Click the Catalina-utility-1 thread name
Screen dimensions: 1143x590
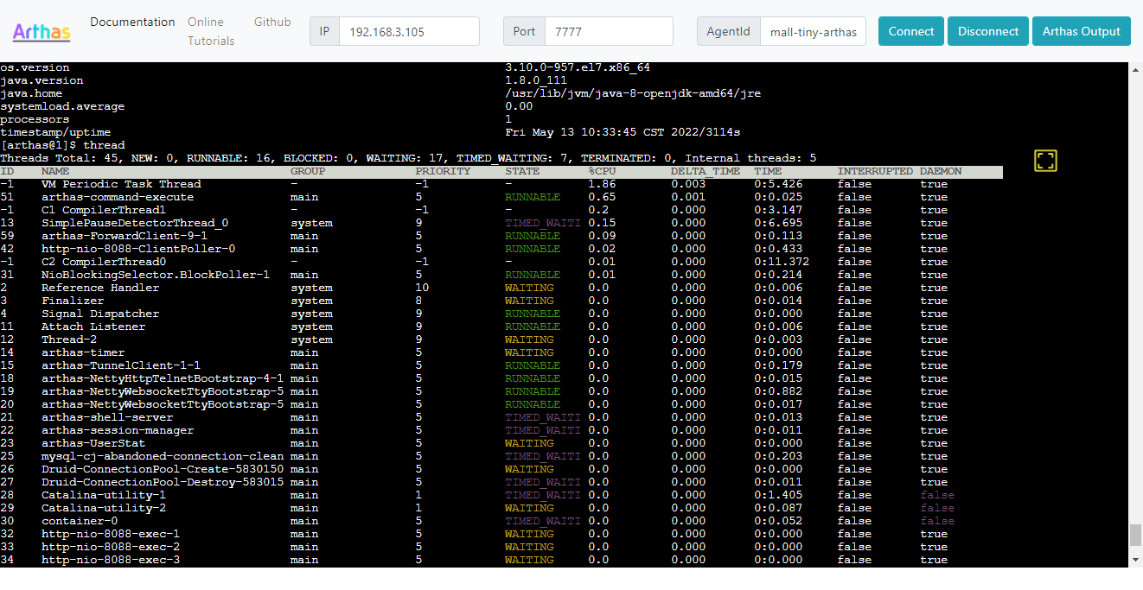tap(103, 495)
